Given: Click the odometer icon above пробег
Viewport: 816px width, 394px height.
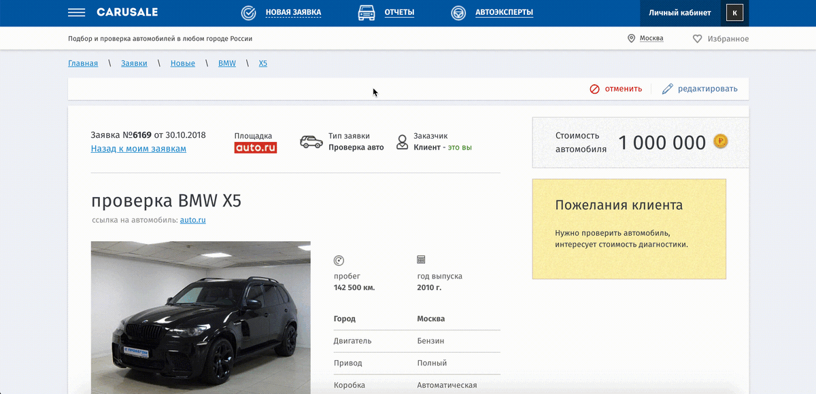Looking at the screenshot, I should click(339, 260).
